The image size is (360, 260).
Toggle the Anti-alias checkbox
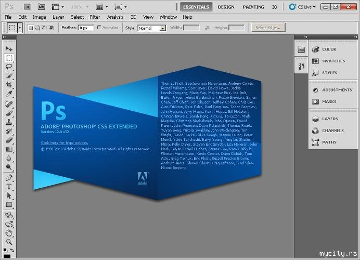tap(99, 28)
